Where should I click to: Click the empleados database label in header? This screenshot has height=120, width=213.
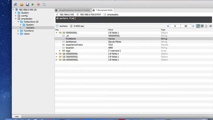click(113, 15)
